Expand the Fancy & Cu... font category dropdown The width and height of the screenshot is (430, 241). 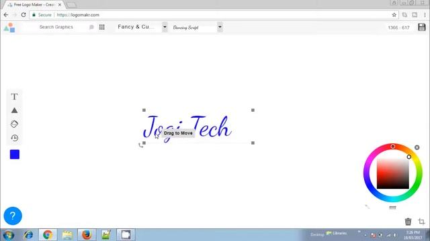pos(165,27)
